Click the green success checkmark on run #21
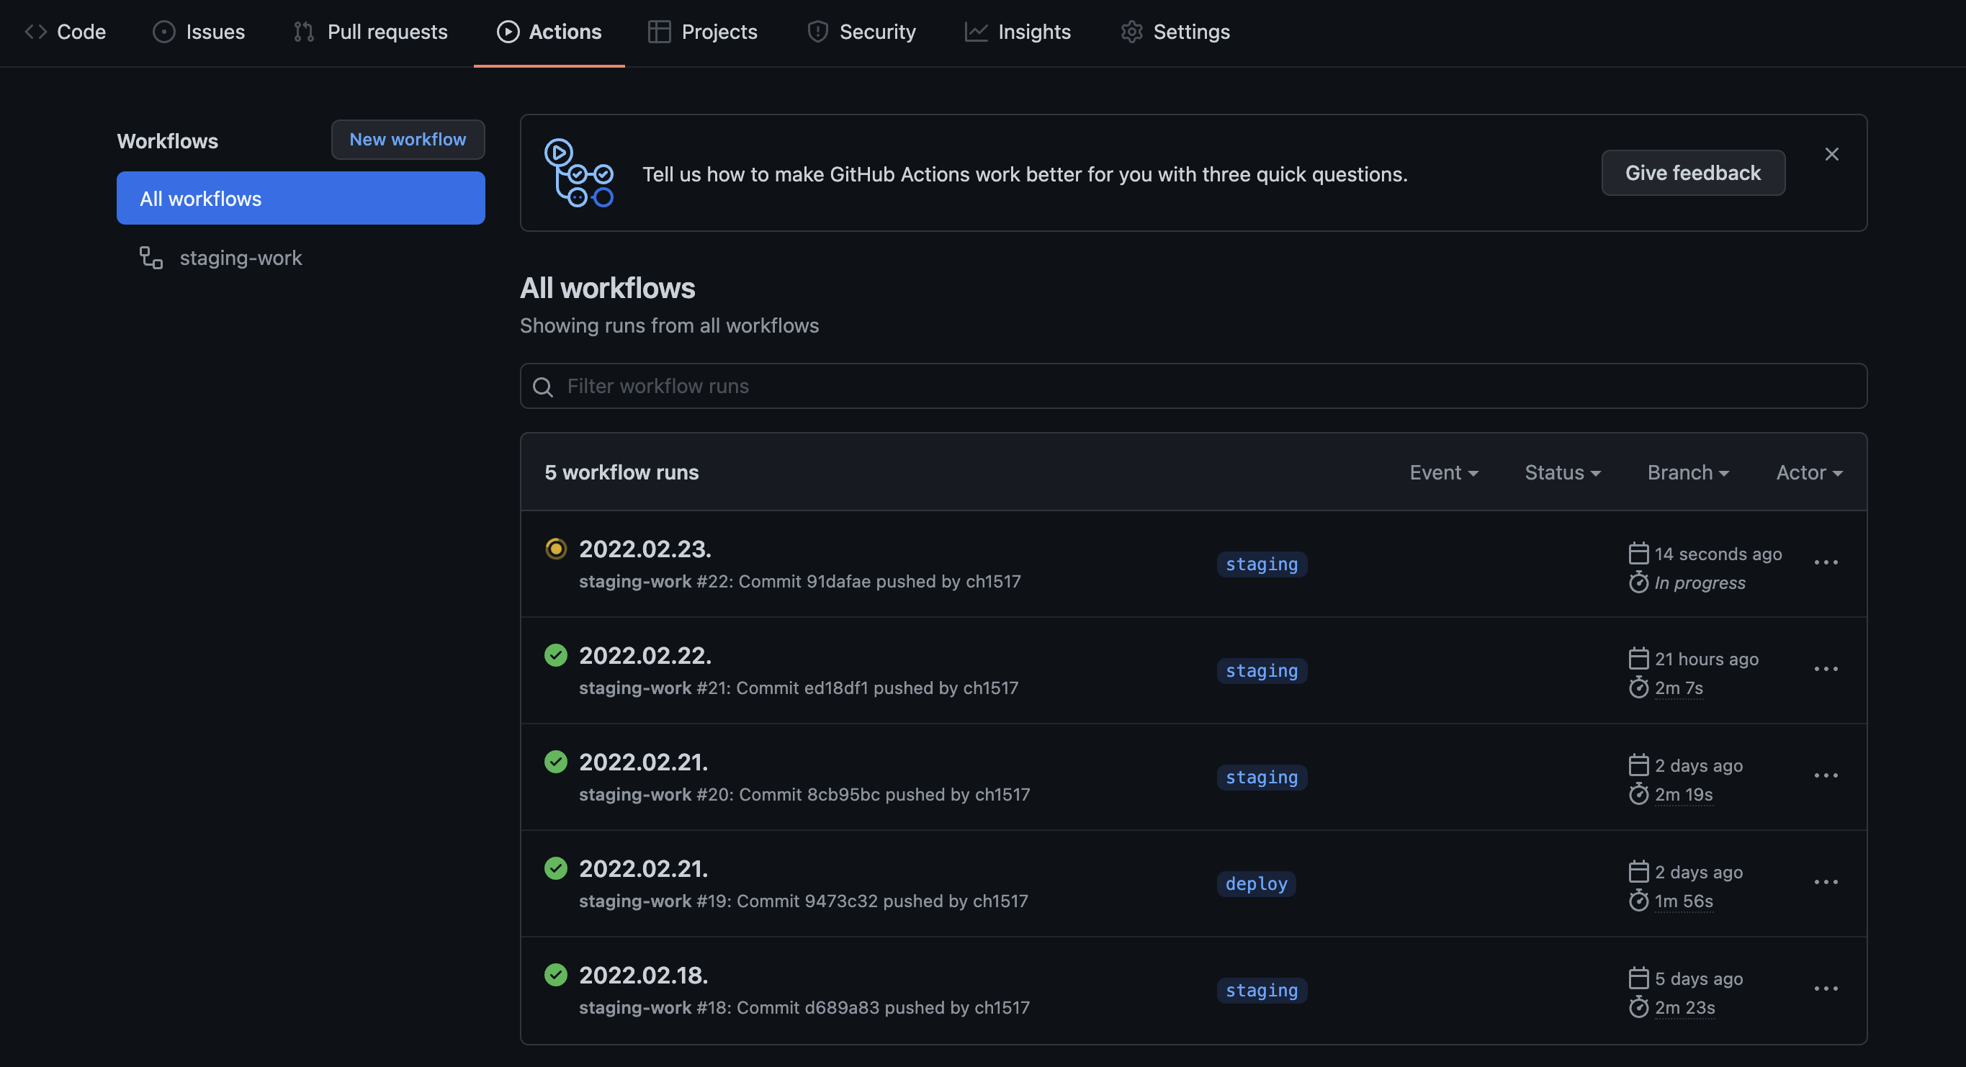This screenshot has height=1067, width=1966. [556, 656]
